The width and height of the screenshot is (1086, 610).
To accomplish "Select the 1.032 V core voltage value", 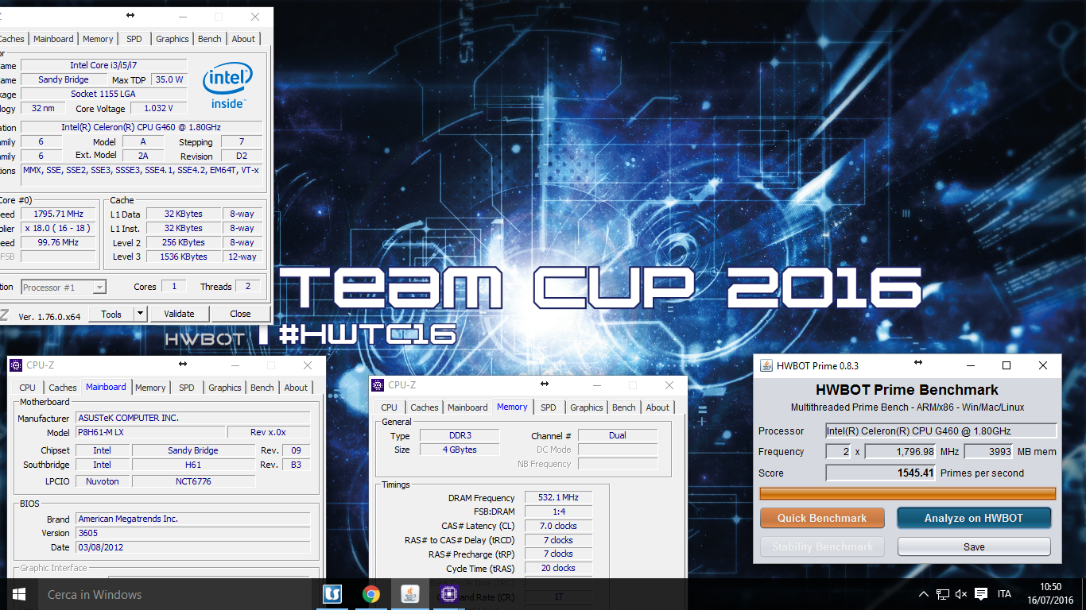I will (159, 108).
